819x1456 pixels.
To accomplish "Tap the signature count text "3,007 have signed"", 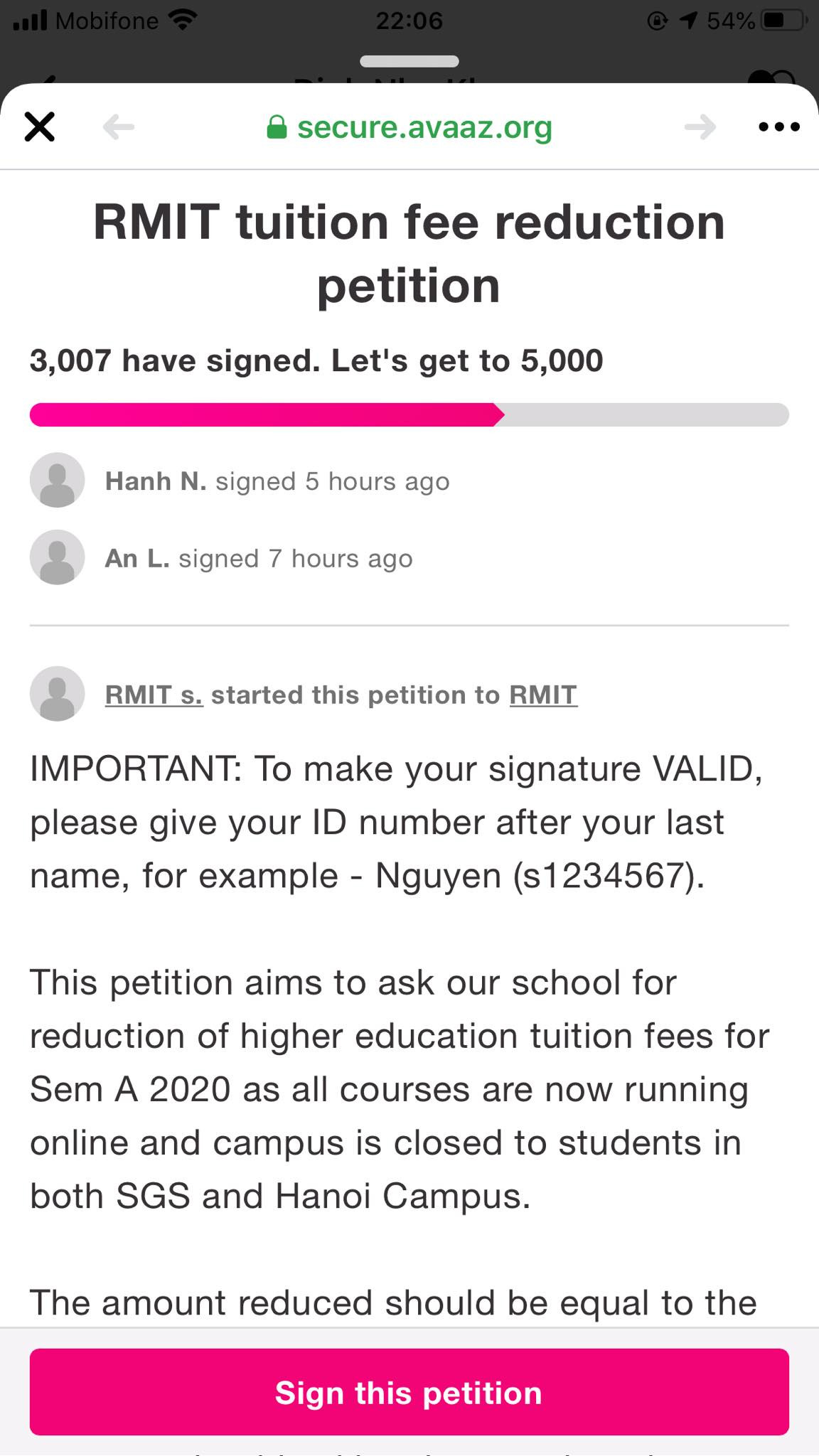I will [x=175, y=360].
